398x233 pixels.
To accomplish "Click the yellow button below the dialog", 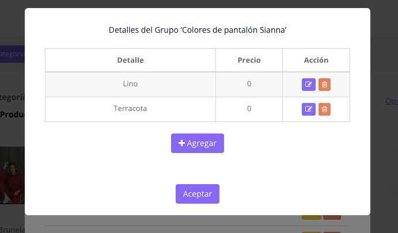I will click(x=312, y=217).
